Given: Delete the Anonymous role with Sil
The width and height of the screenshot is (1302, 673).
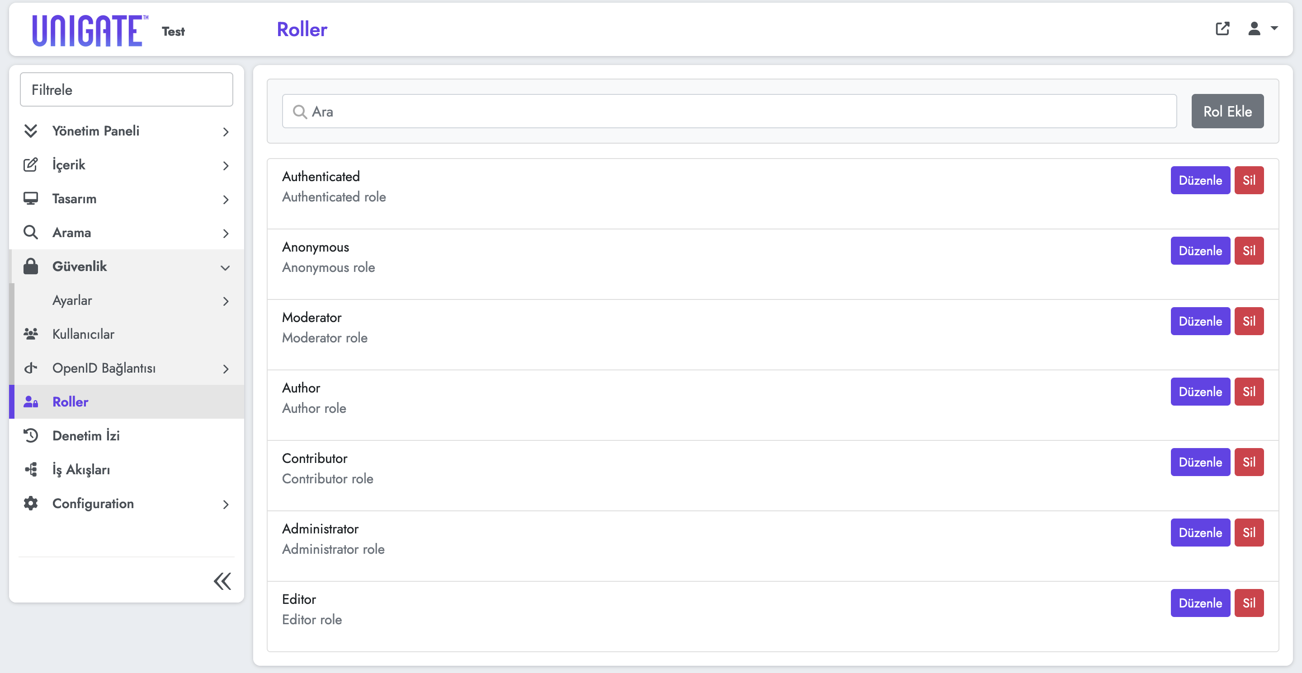Looking at the screenshot, I should tap(1248, 250).
